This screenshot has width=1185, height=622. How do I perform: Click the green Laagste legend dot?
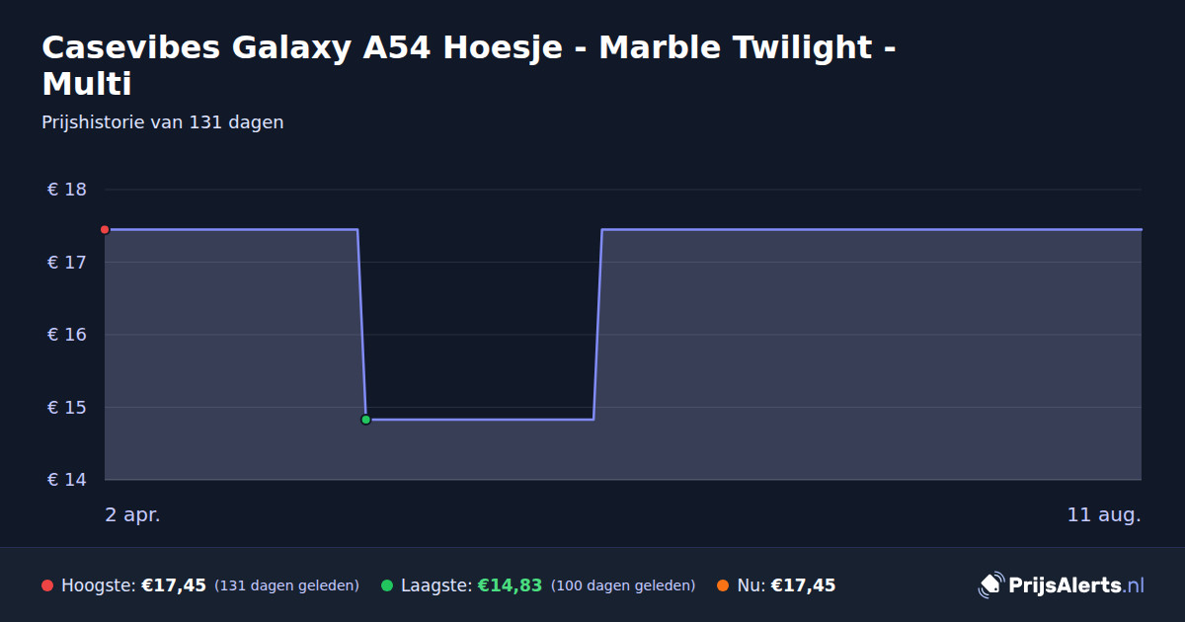(x=387, y=585)
